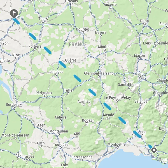The width and height of the screenshot is (168, 168).
Task: Select the Tours city marker circle
Action: (43, 22)
